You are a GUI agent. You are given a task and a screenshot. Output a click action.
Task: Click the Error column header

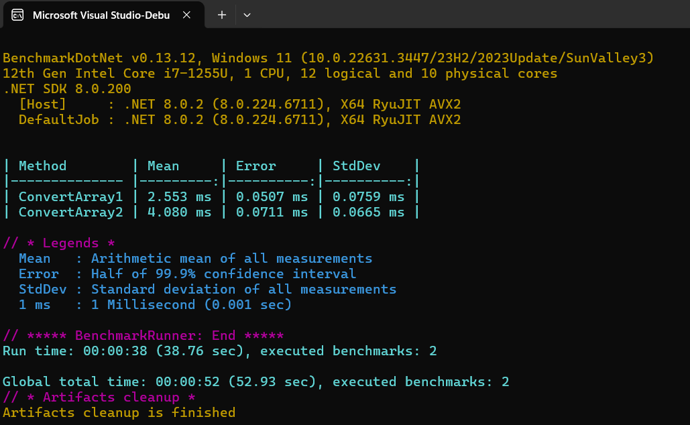coord(255,166)
